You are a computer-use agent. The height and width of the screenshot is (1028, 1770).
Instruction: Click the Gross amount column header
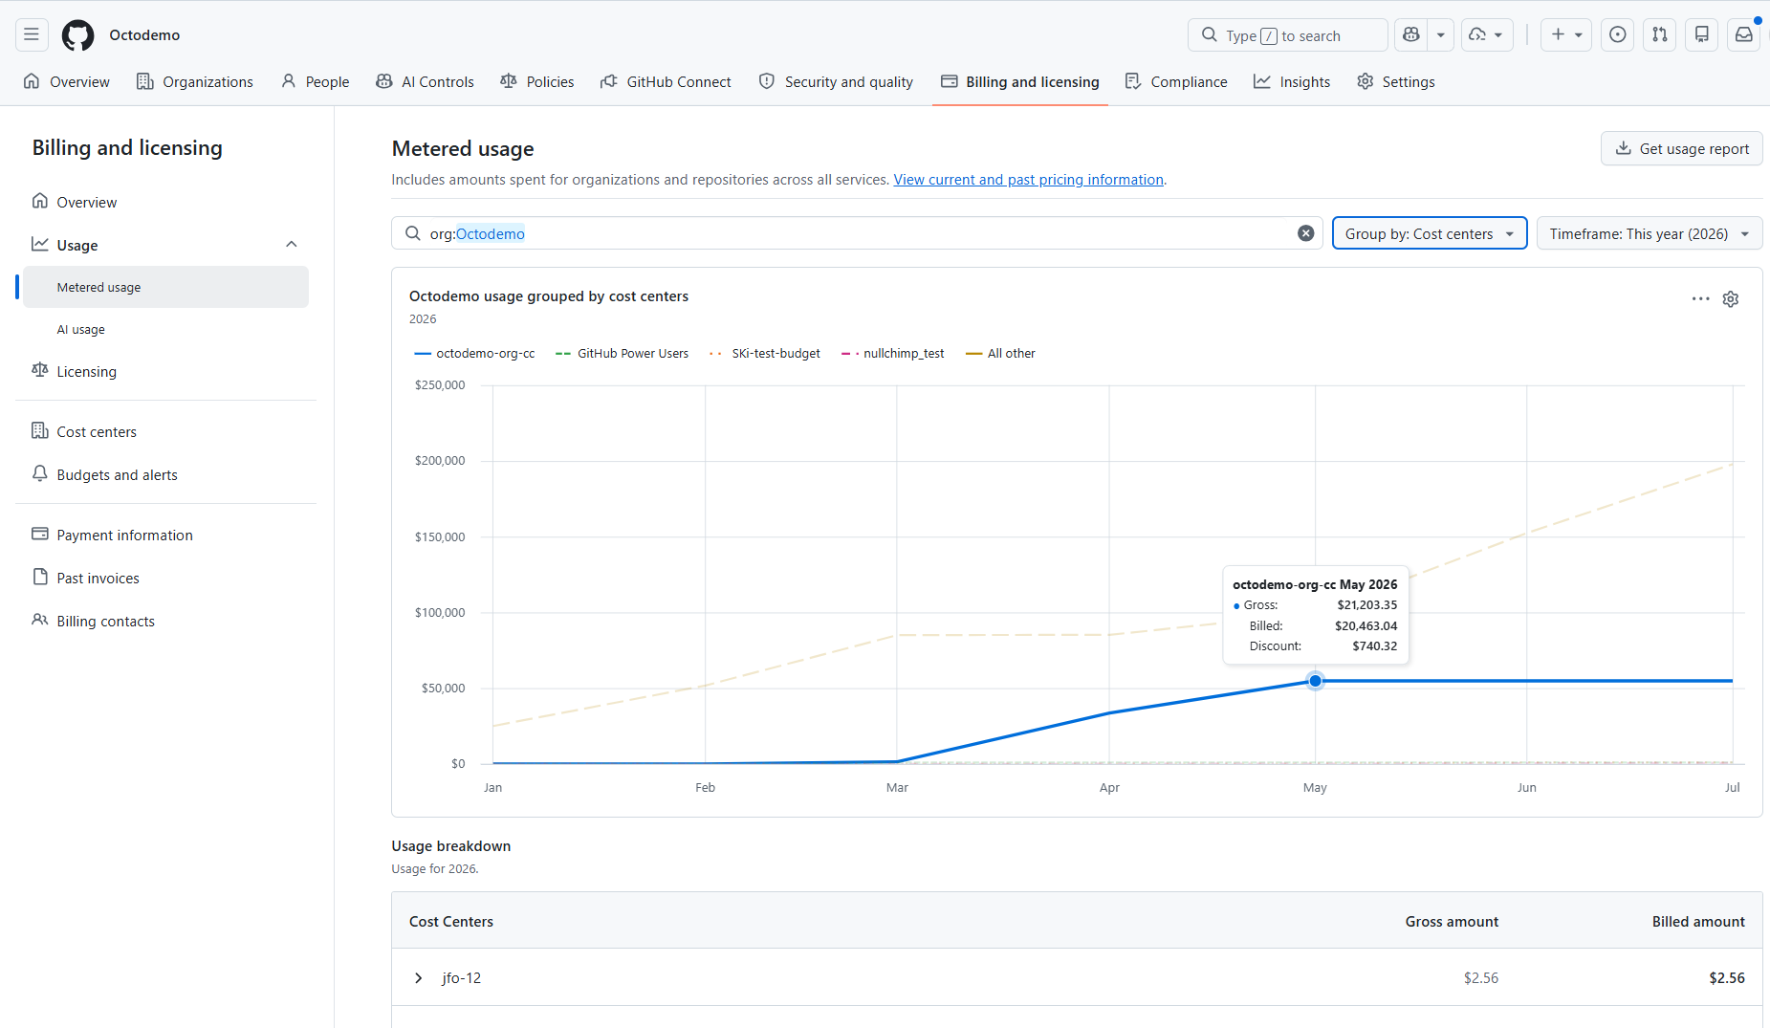[x=1452, y=922]
